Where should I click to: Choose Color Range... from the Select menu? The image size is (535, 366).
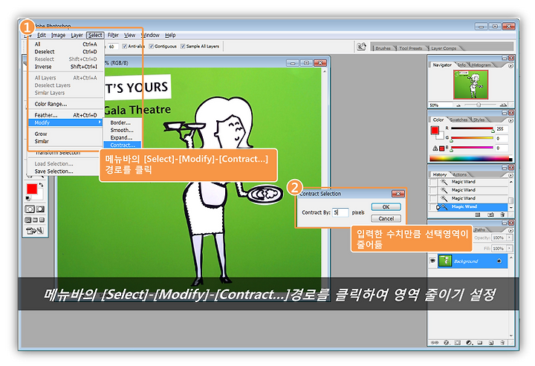click(65, 104)
